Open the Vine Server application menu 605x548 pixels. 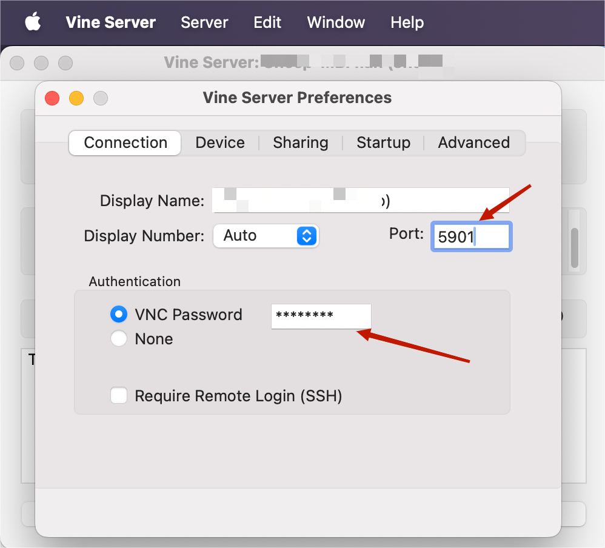[111, 22]
